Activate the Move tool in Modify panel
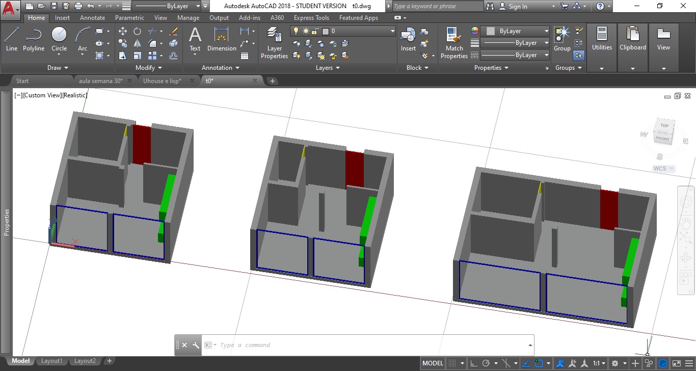The width and height of the screenshot is (696, 371). [x=123, y=31]
